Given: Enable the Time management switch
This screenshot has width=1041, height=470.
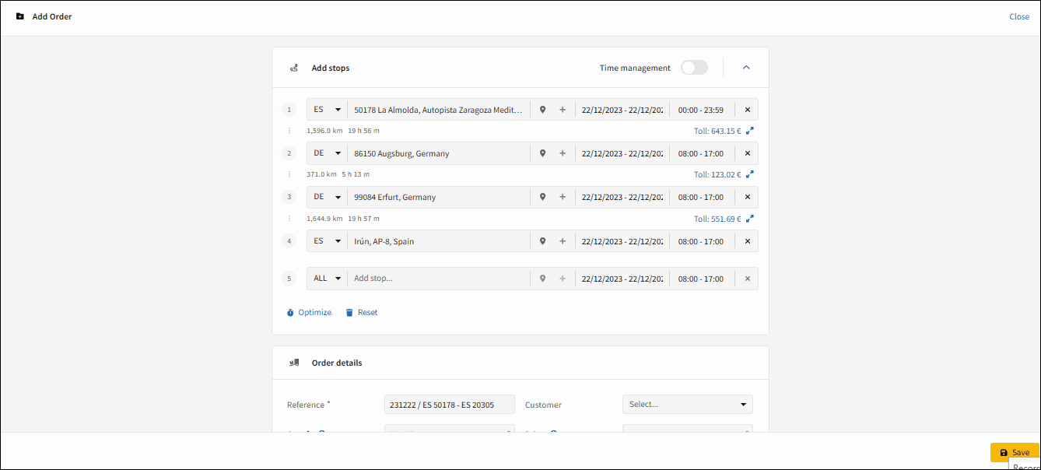Looking at the screenshot, I should (694, 68).
